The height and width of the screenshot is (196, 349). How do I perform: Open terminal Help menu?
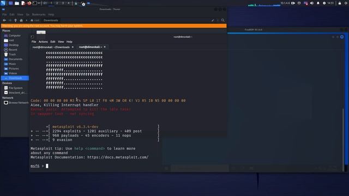(69, 42)
